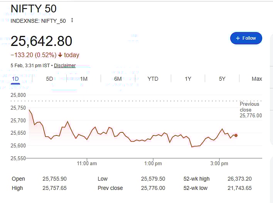
Task: Switch to the 1M range tab
Action: coord(84,79)
